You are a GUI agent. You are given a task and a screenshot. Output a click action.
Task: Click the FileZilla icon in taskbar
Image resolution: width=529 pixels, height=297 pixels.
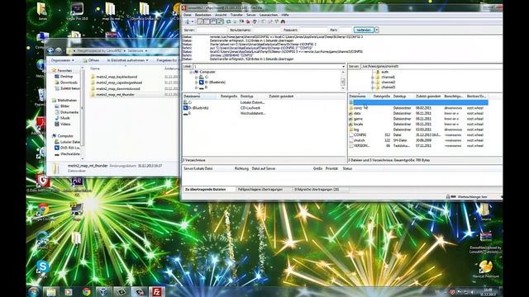pos(157,291)
